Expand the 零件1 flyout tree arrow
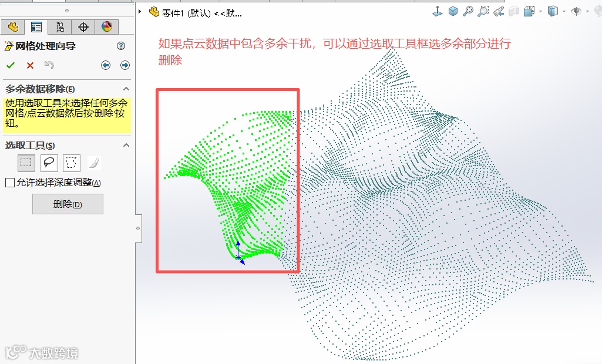This screenshot has width=602, height=364. (x=140, y=12)
